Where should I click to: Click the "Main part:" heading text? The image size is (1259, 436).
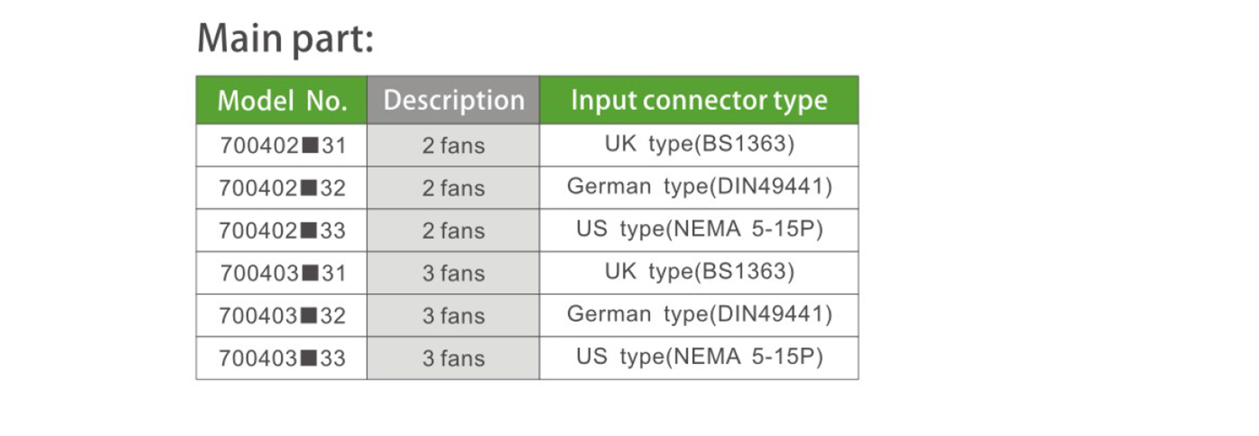(285, 38)
